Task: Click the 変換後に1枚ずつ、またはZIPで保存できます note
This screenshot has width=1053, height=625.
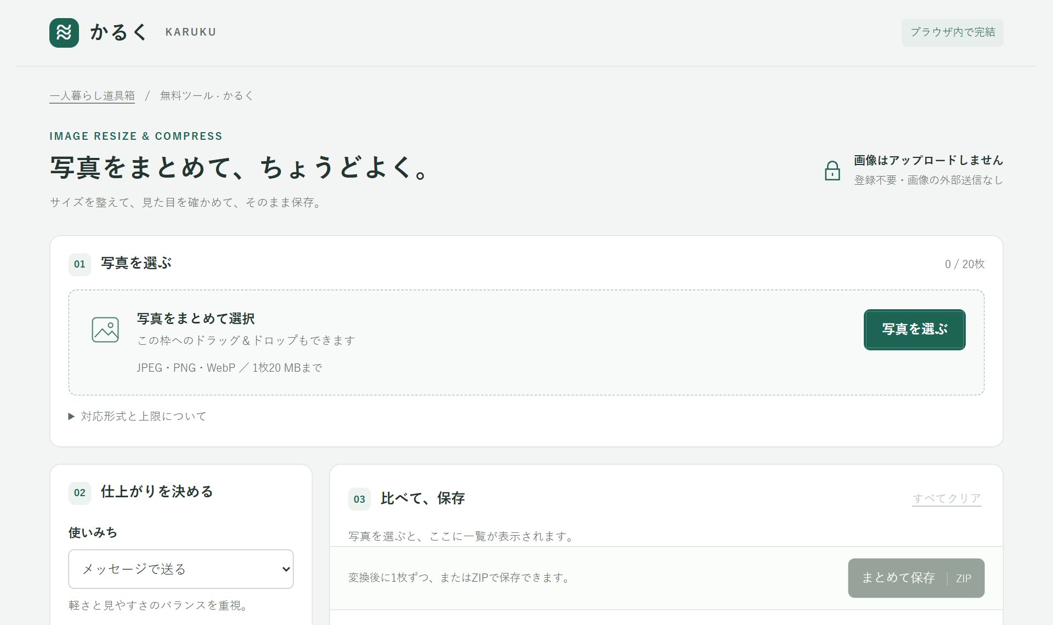Action: pyautogui.click(x=461, y=577)
